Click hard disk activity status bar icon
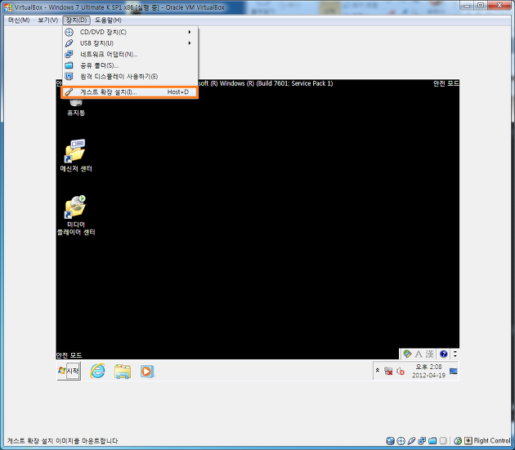Screen dimensions: 515x450 (x=390, y=441)
